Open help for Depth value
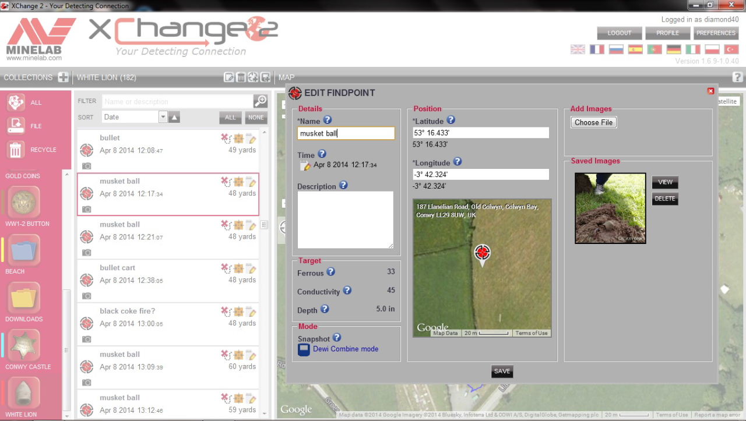746x421 pixels. tap(325, 309)
